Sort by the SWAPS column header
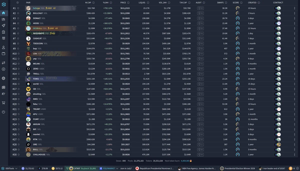This screenshot has height=171, width=300. (220, 3)
